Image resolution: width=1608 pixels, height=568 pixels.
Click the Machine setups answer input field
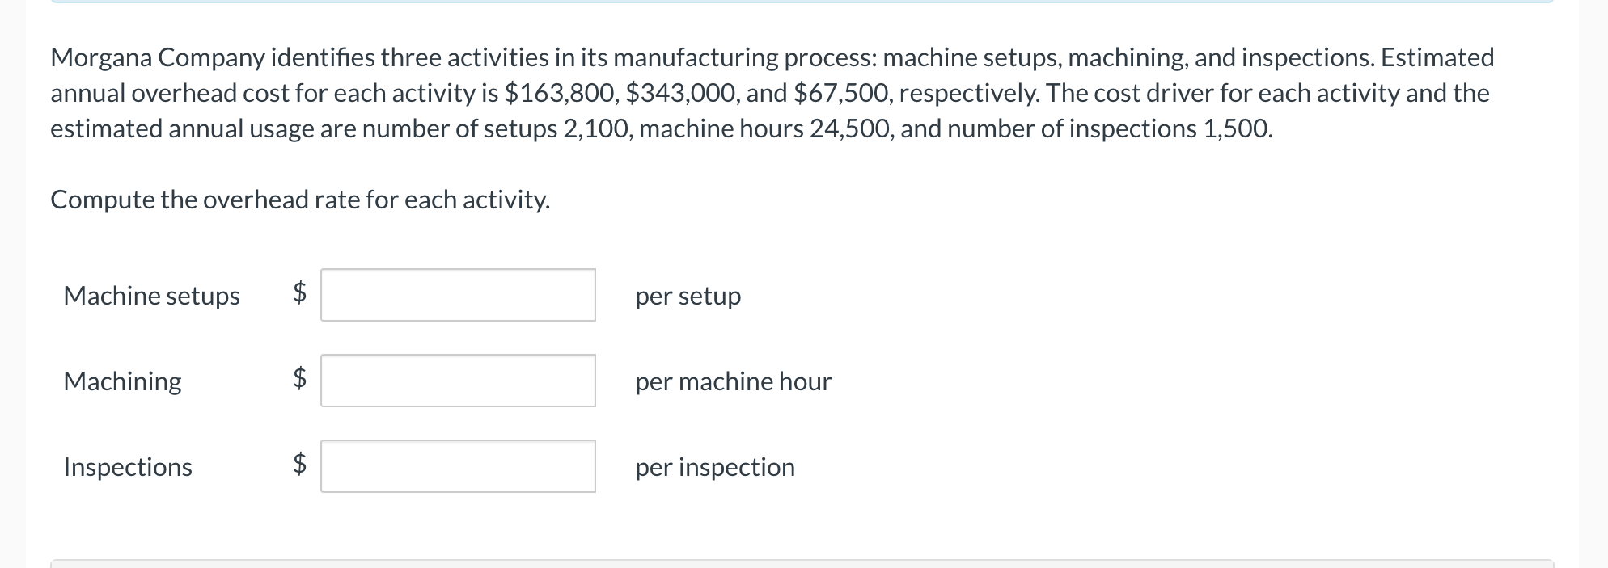[x=458, y=296]
